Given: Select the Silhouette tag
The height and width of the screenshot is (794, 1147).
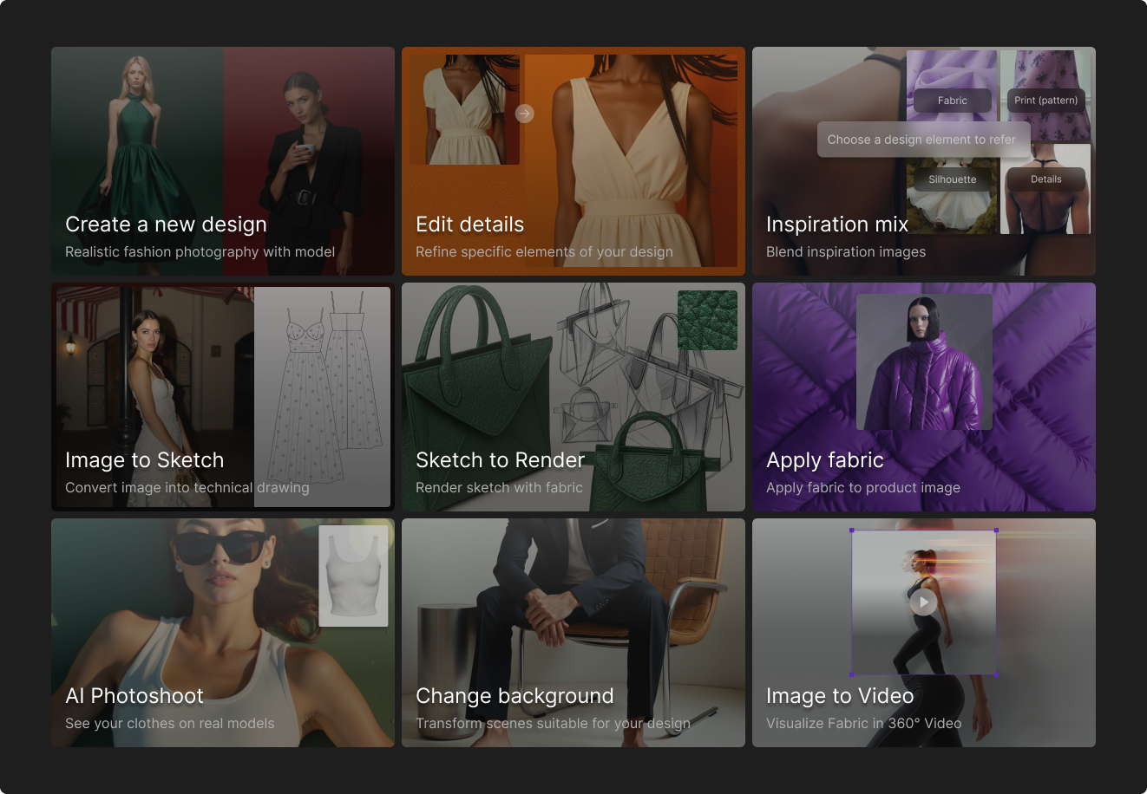Looking at the screenshot, I should [952, 179].
